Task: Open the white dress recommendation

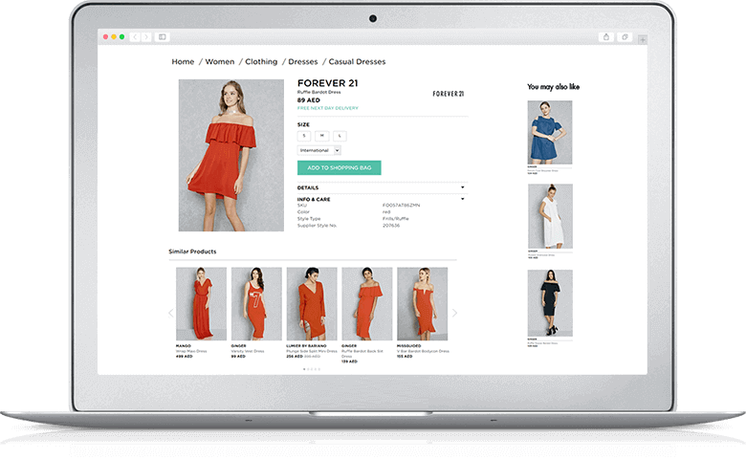Action: (551, 216)
